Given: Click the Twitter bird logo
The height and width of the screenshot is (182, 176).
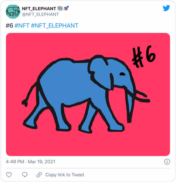Looking at the screenshot, I should (x=166, y=8).
